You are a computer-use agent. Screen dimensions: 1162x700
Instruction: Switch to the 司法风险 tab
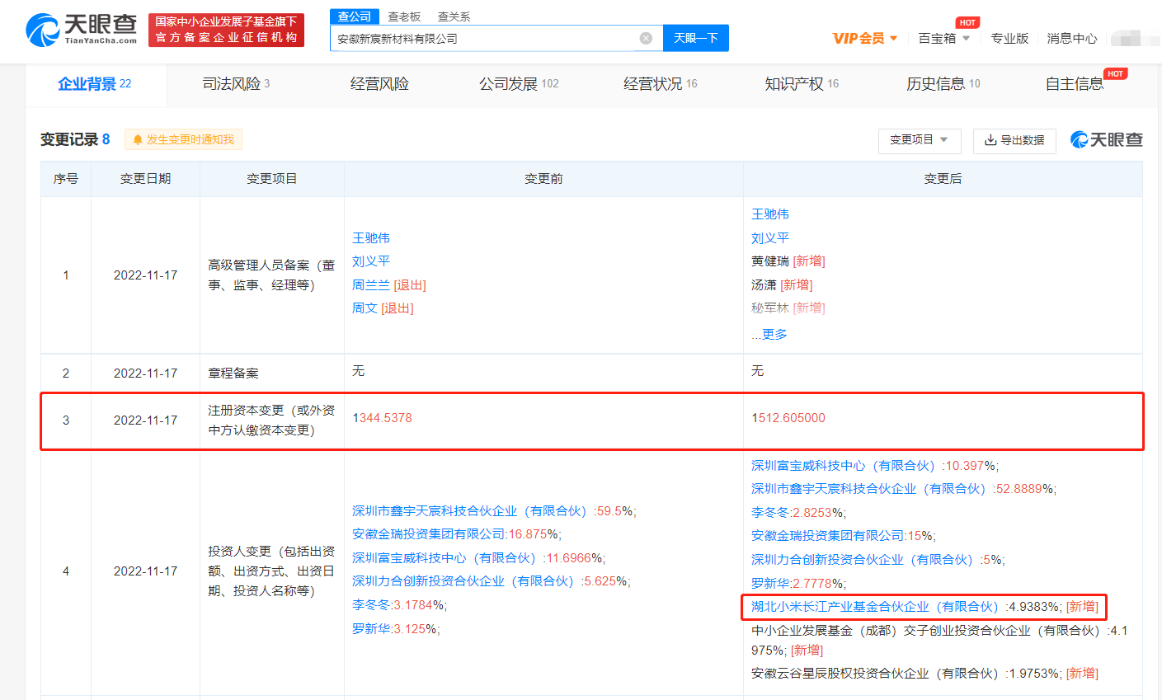(236, 84)
